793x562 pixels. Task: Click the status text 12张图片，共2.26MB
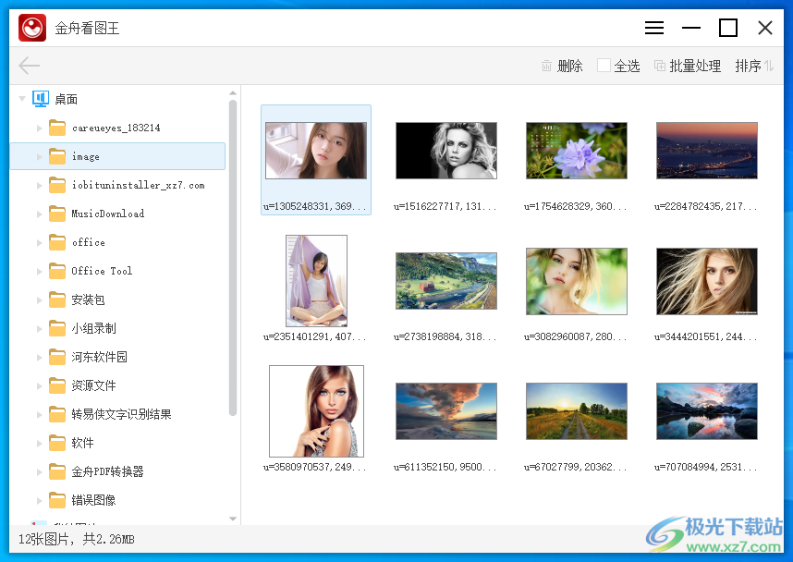point(77,539)
